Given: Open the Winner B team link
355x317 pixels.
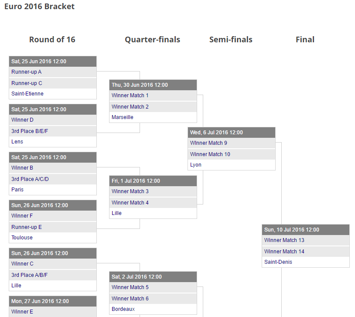Looking at the screenshot, I should click(22, 168).
